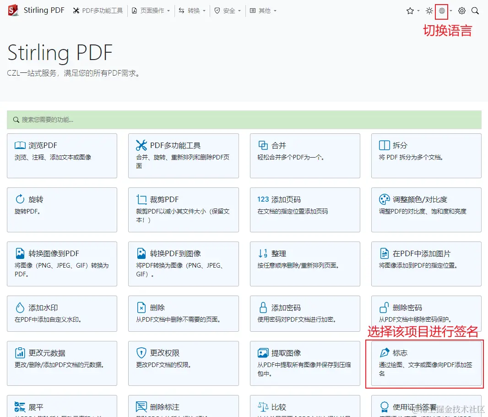Click the sort icon beside 整理
Image resolution: width=488 pixels, height=417 pixels.
[x=263, y=253]
